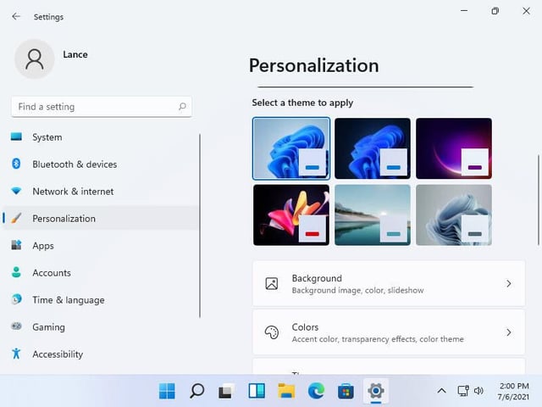Open the Windows Start button

[x=167, y=391]
